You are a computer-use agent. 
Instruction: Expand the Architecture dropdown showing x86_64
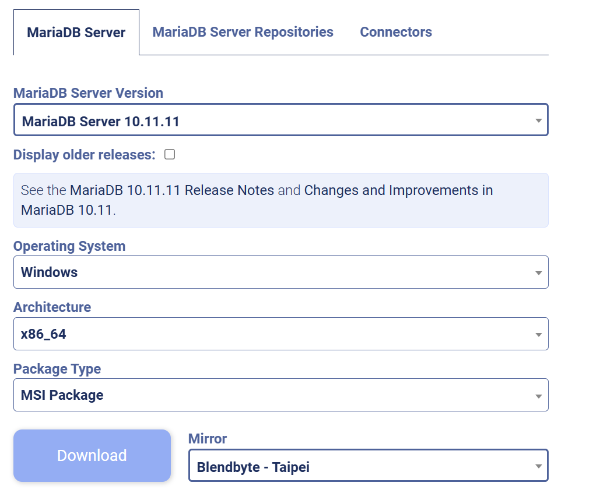(281, 334)
